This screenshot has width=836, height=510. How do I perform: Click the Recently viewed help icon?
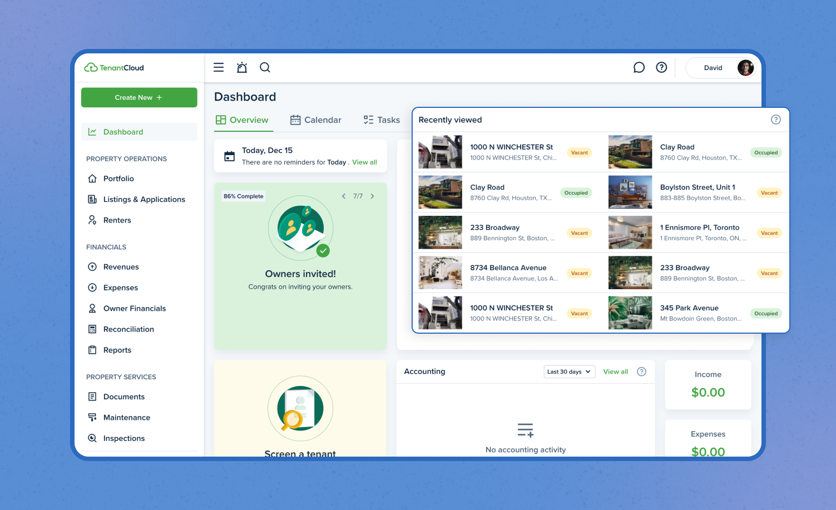click(775, 120)
